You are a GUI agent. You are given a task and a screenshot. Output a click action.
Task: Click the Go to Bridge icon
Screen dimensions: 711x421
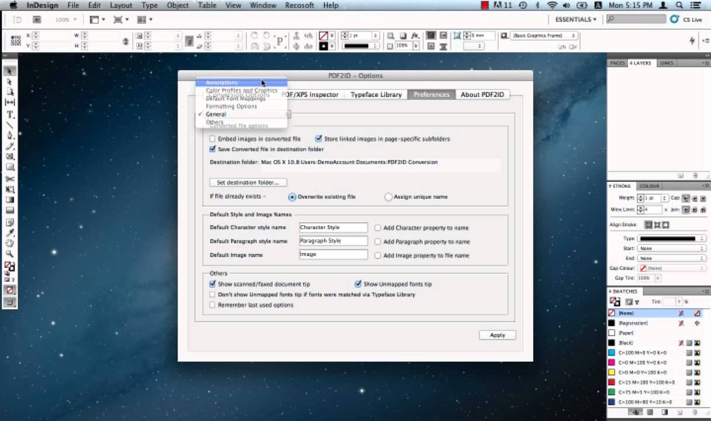pos(37,19)
